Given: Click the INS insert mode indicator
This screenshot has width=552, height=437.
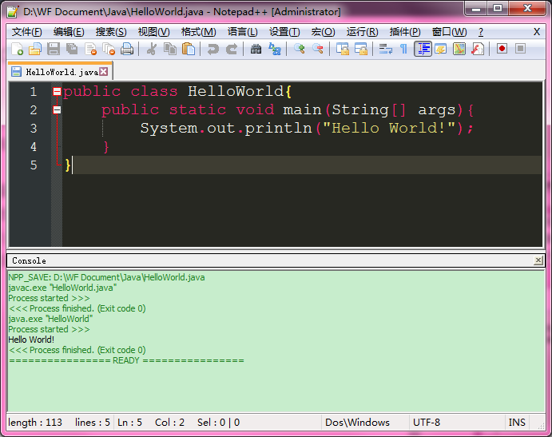Looking at the screenshot, I should [517, 423].
